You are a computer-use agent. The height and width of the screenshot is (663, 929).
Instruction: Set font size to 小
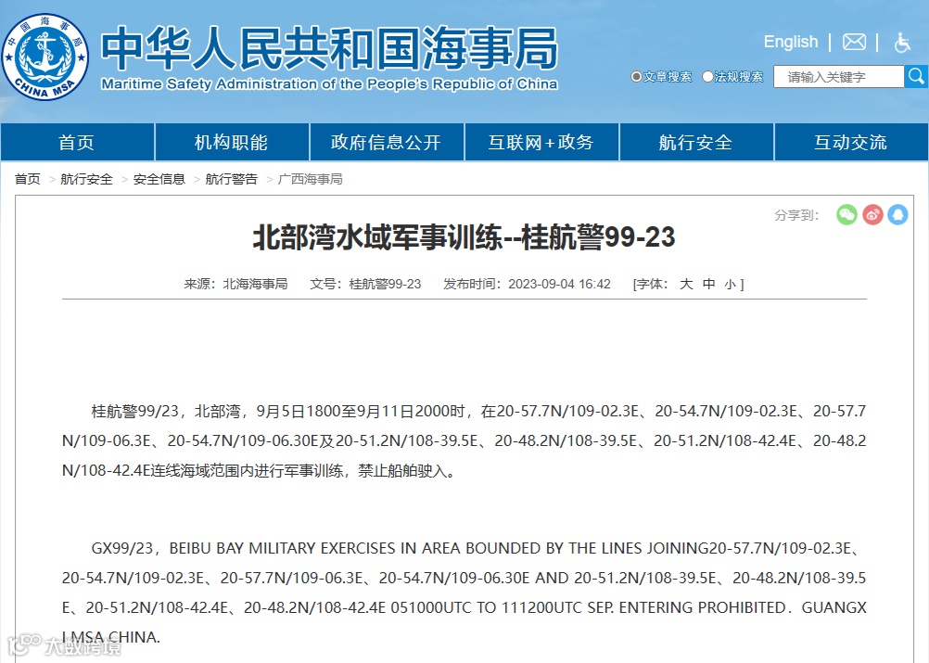[730, 285]
